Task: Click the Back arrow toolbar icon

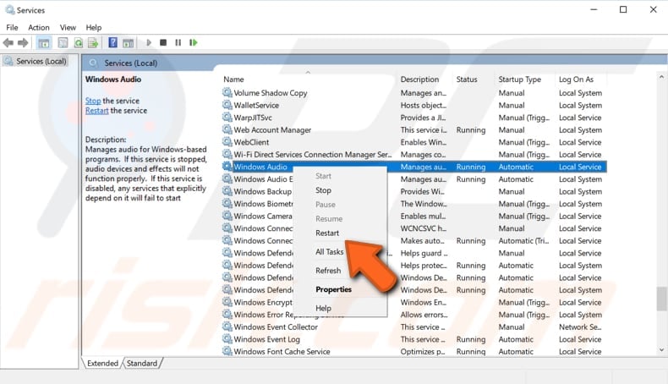Action: 8,42
